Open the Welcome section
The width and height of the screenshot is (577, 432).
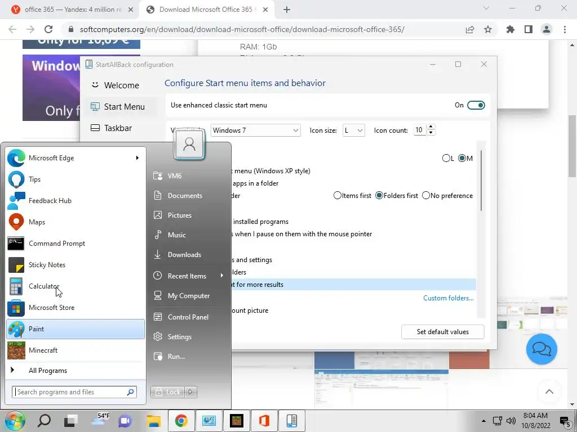118,85
